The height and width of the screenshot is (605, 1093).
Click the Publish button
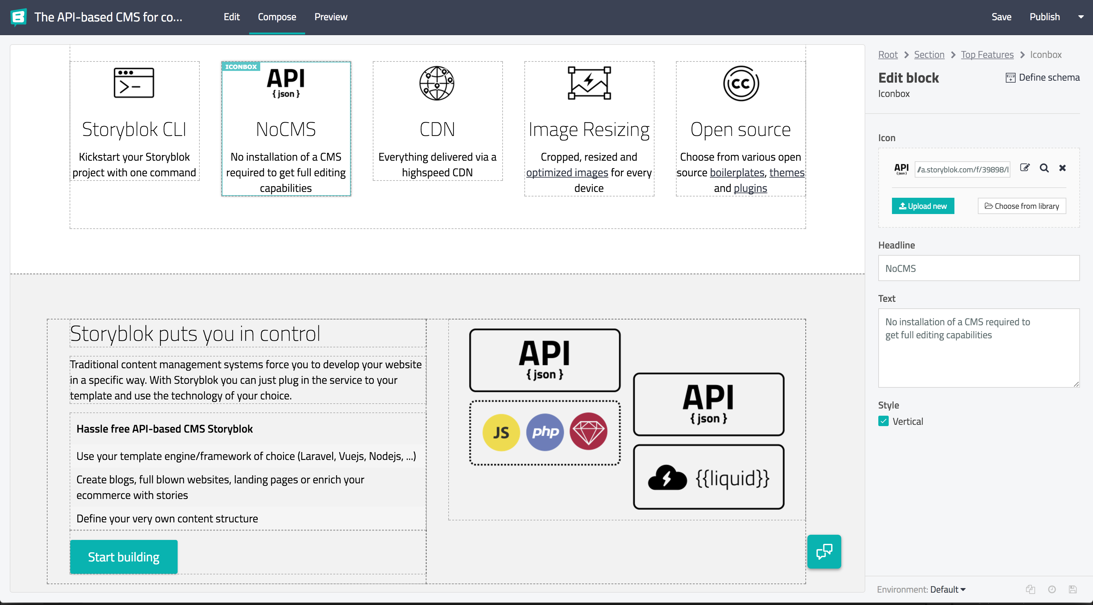pyautogui.click(x=1044, y=17)
